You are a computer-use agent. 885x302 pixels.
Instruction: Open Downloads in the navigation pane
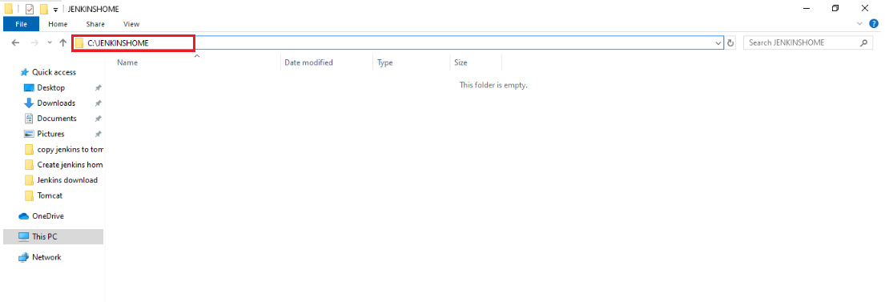click(x=56, y=103)
